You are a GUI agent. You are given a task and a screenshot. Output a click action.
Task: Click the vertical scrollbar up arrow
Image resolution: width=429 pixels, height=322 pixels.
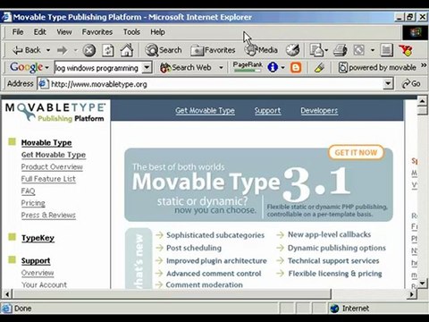422,101
